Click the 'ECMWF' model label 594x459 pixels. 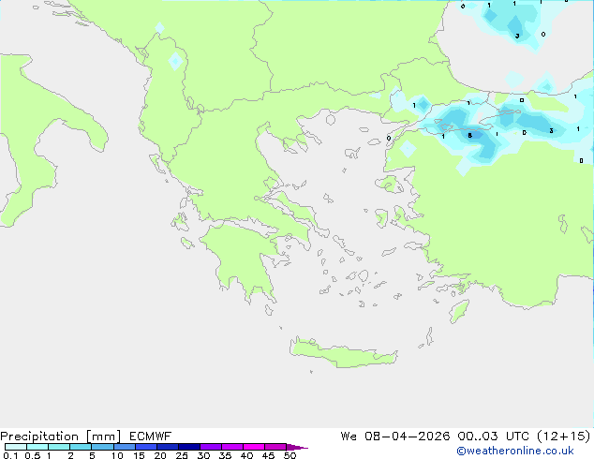[x=151, y=437]
